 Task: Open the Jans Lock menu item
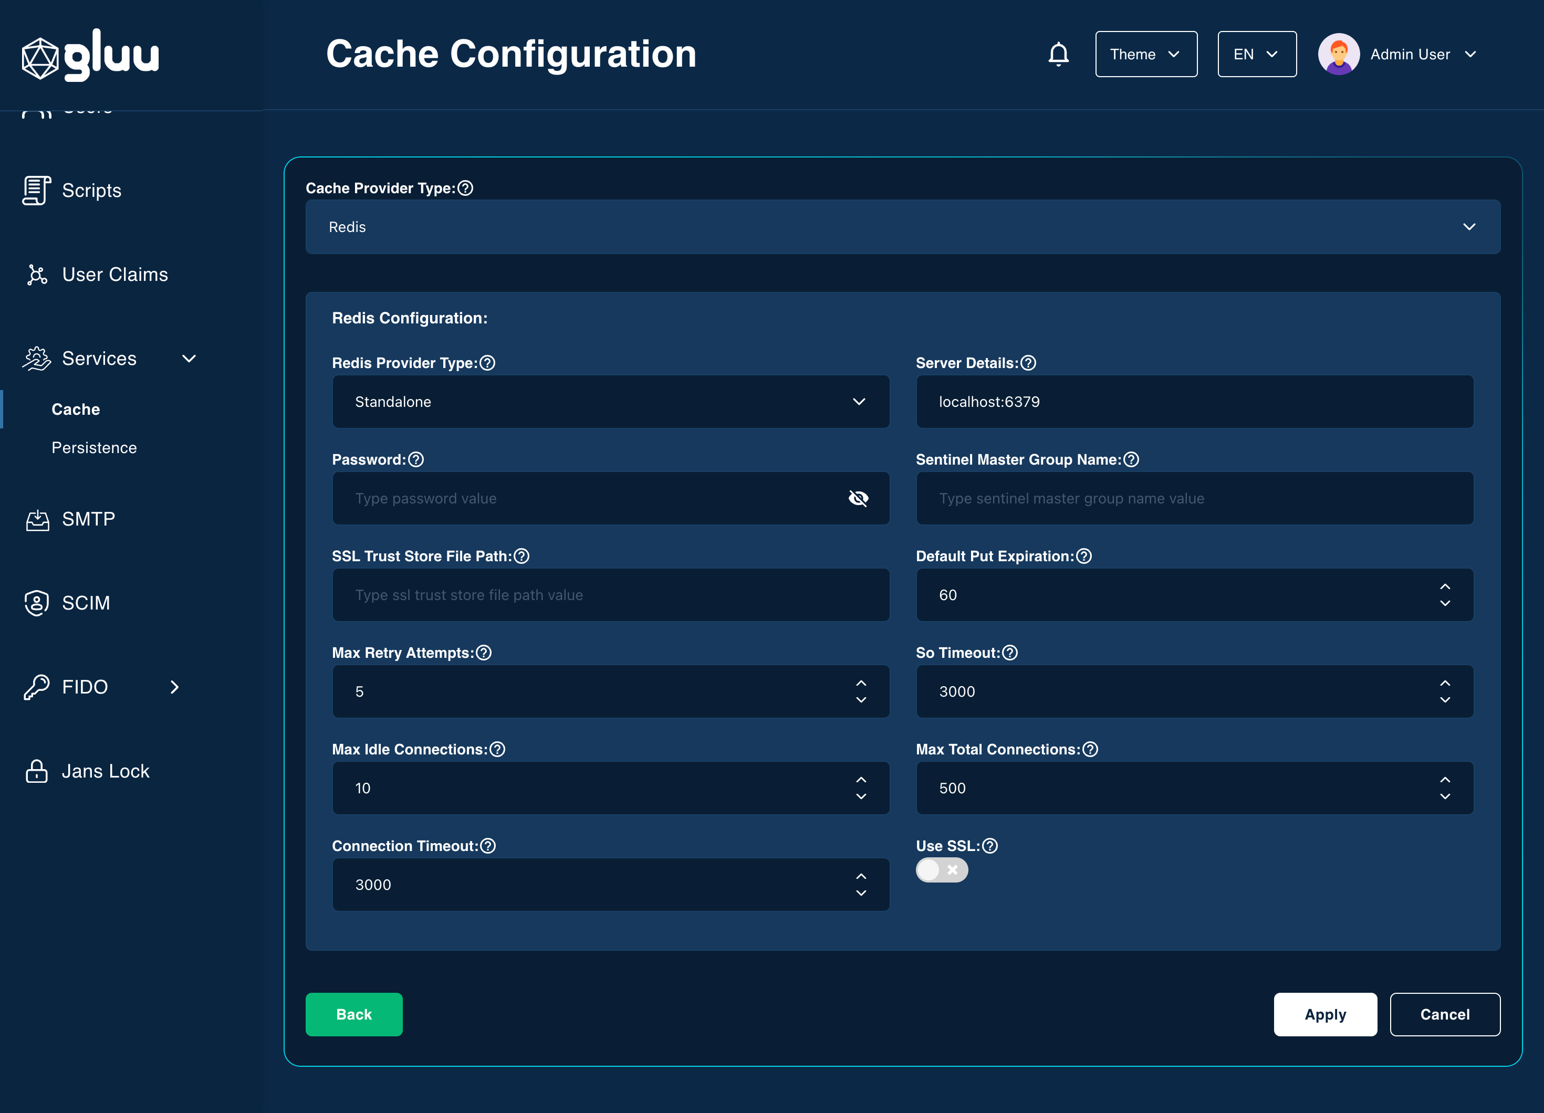click(x=106, y=771)
